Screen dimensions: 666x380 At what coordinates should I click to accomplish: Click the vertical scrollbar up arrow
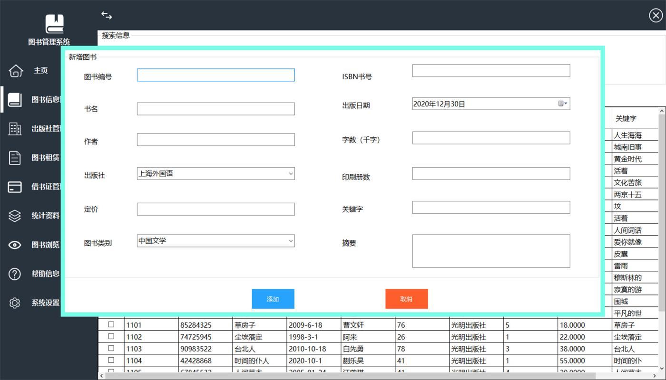pyautogui.click(x=662, y=111)
